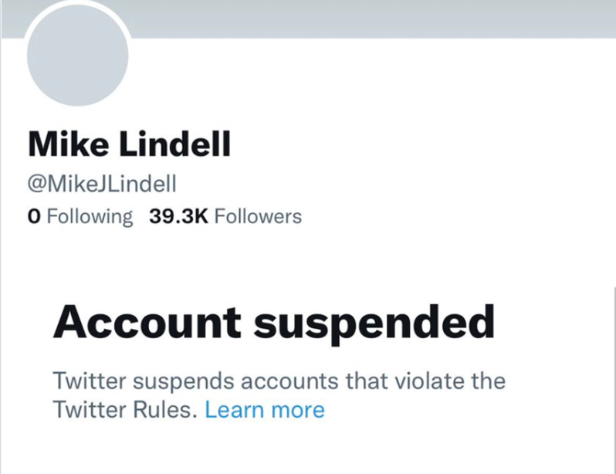616x474 pixels.
Task: Click the gray header banner image
Action: click(371, 19)
